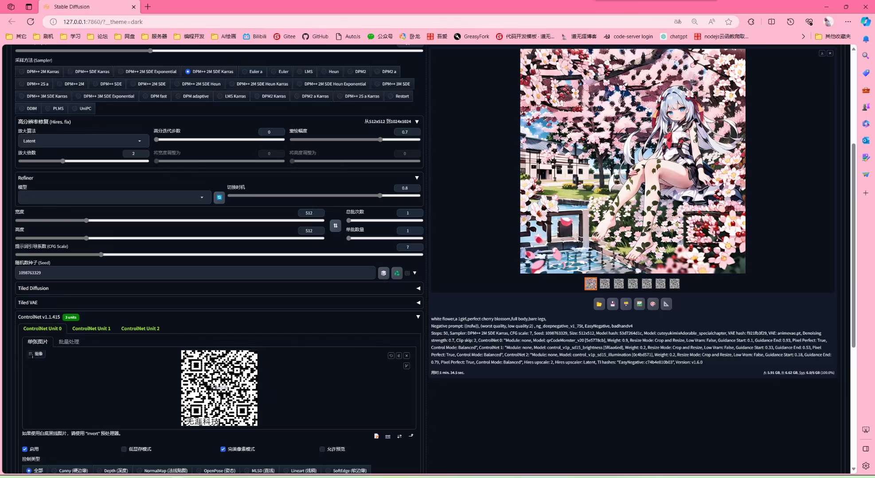Open the Latent upscaler dropdown
The image size is (875, 478).
83,141
